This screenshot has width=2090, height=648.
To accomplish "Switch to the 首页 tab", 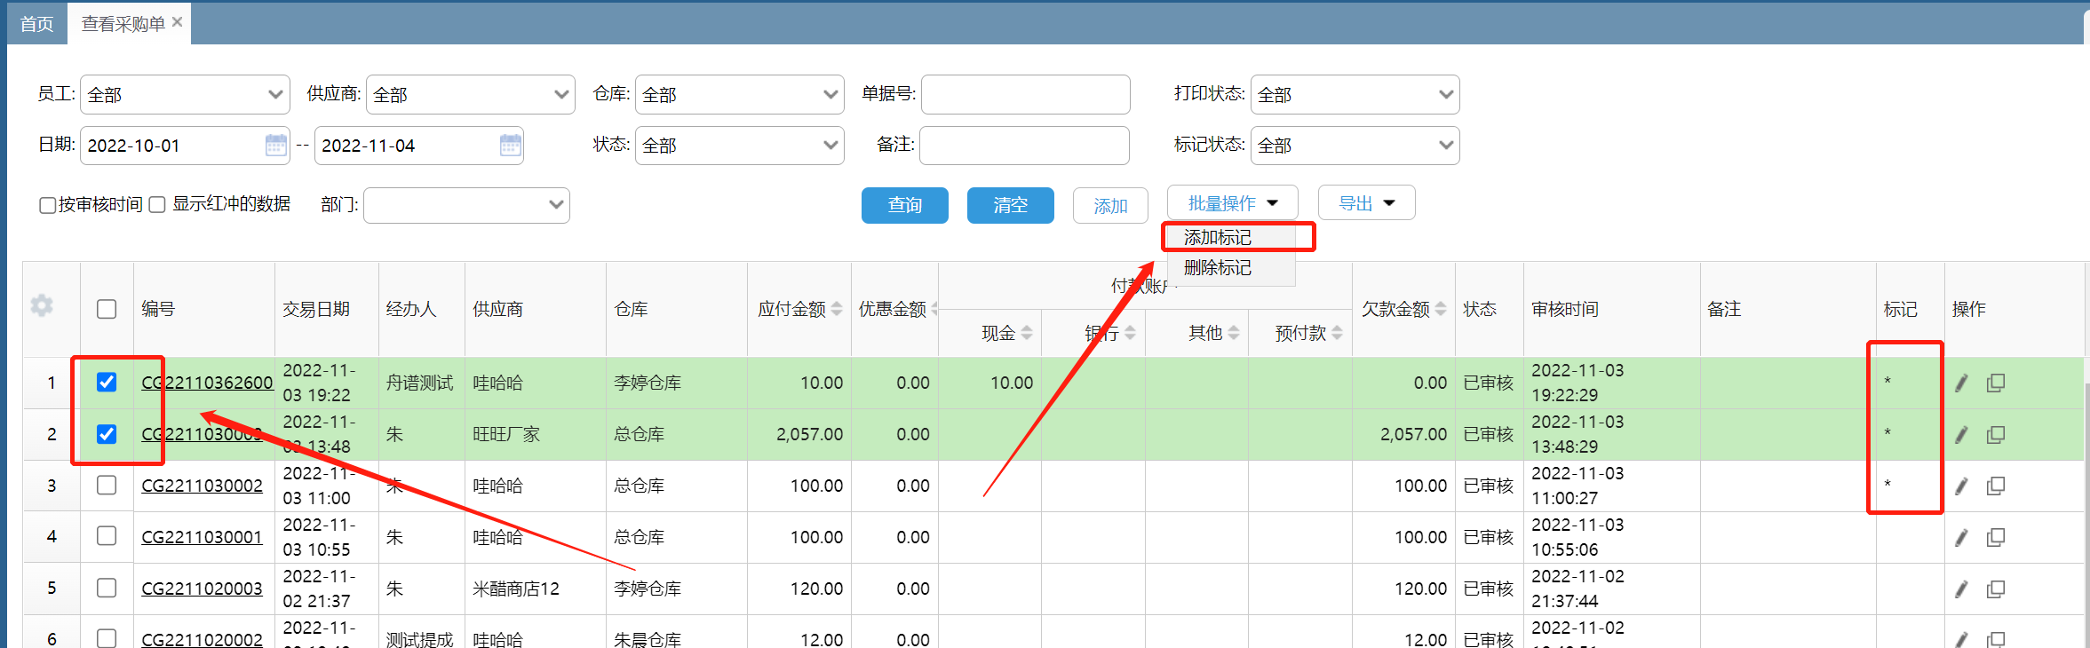I will tap(36, 24).
